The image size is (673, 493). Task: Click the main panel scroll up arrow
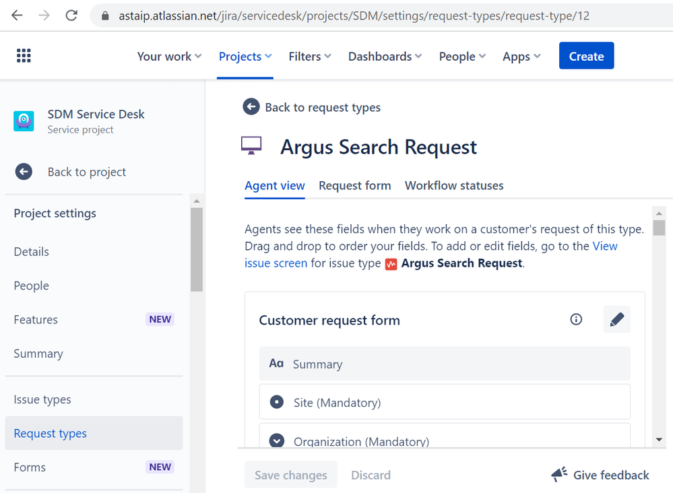(659, 213)
